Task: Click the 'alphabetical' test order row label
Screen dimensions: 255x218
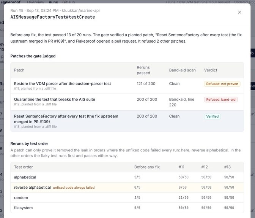Action: 25,177
